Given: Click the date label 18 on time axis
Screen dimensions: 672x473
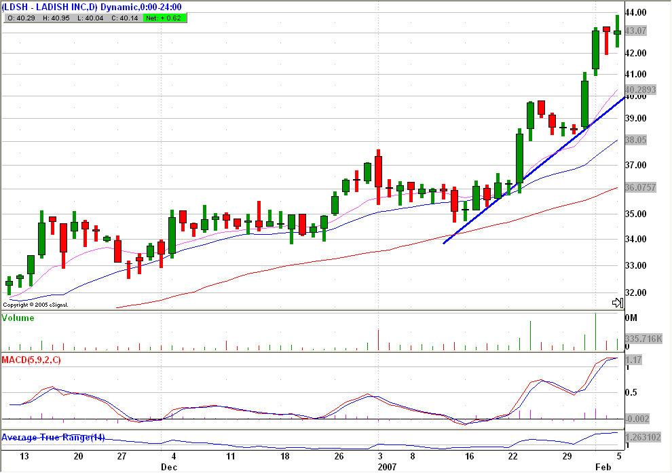Looking at the screenshot, I should (285, 456).
